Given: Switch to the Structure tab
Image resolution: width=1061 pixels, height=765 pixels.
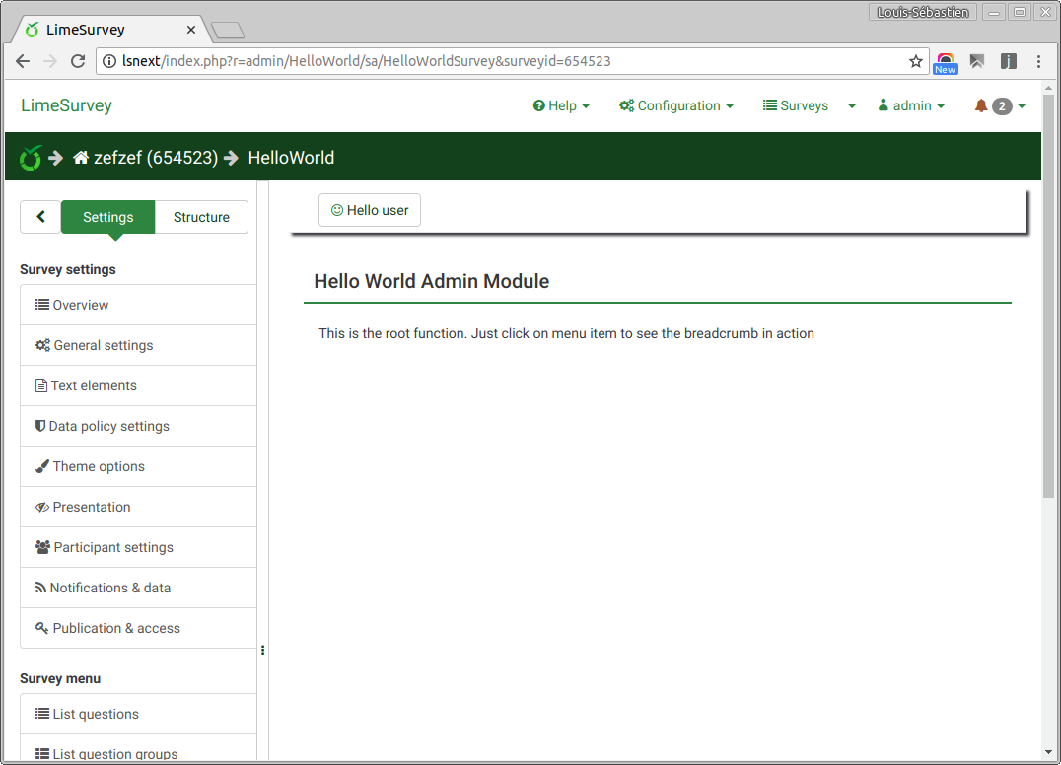Looking at the screenshot, I should 201,217.
